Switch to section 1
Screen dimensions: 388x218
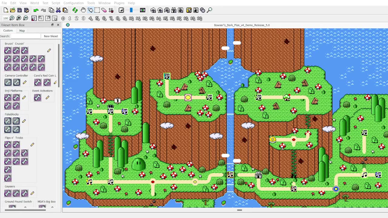click(70, 18)
